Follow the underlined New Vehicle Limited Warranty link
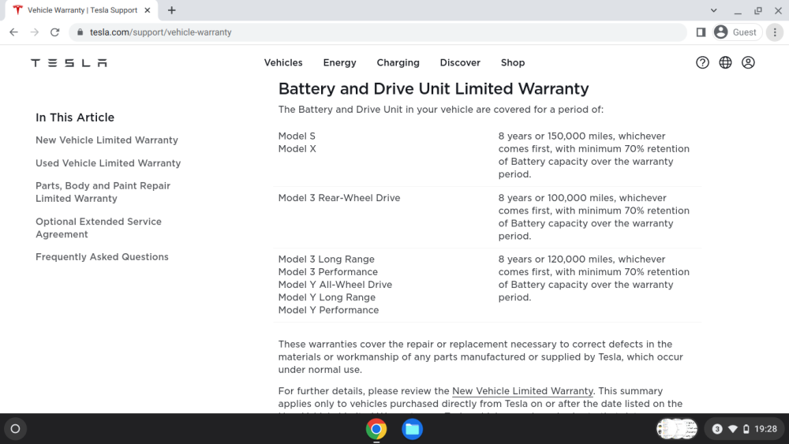Image resolution: width=789 pixels, height=444 pixels. (x=522, y=391)
